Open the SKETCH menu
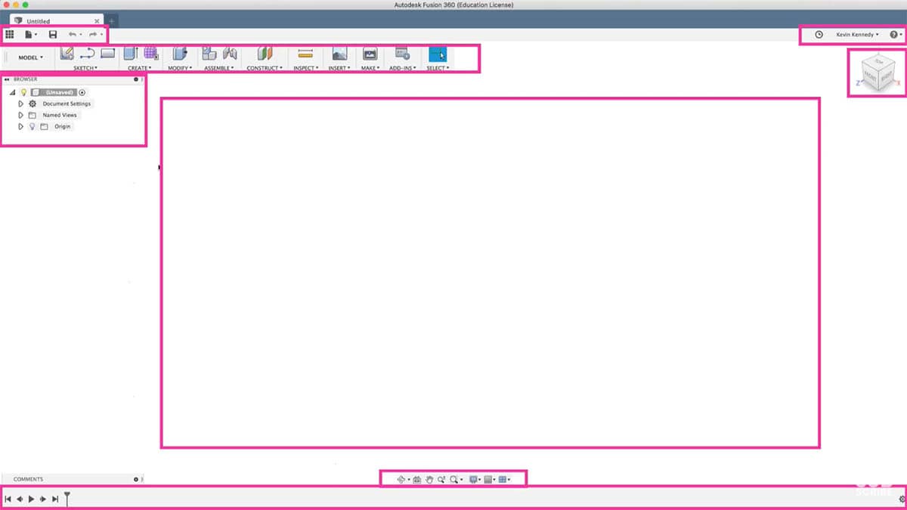The image size is (907, 510). point(85,68)
